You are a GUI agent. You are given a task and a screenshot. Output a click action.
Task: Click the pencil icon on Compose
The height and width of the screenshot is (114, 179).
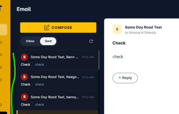click(47, 28)
